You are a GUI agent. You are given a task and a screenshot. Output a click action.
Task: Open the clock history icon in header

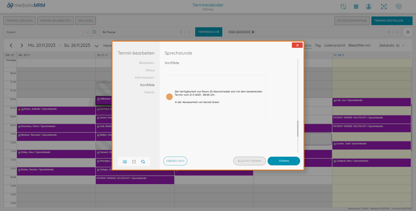343,7
